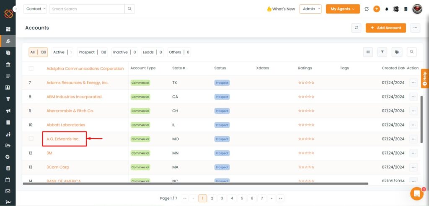Screen dimensions: 429x206
Task: Open actions menu for Abbott Laboratories row
Action: [413, 125]
